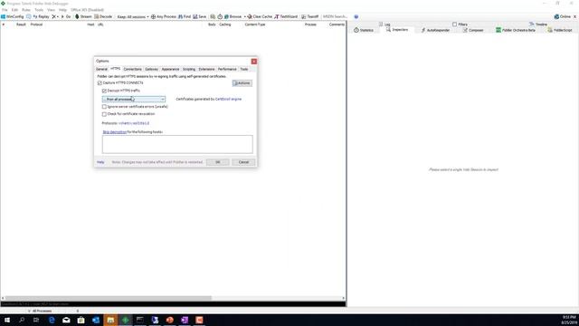579x326 pixels.
Task: Click the Protocols value link
Action: click(134, 123)
